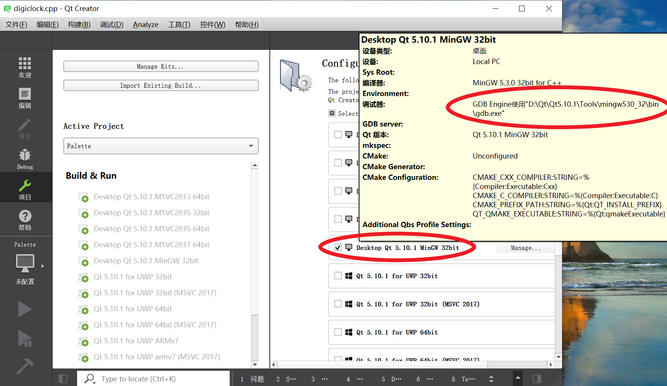Image resolution: width=667 pixels, height=386 pixels.
Task: Open the Palette kit selector monitor icon
Action: pos(25,264)
